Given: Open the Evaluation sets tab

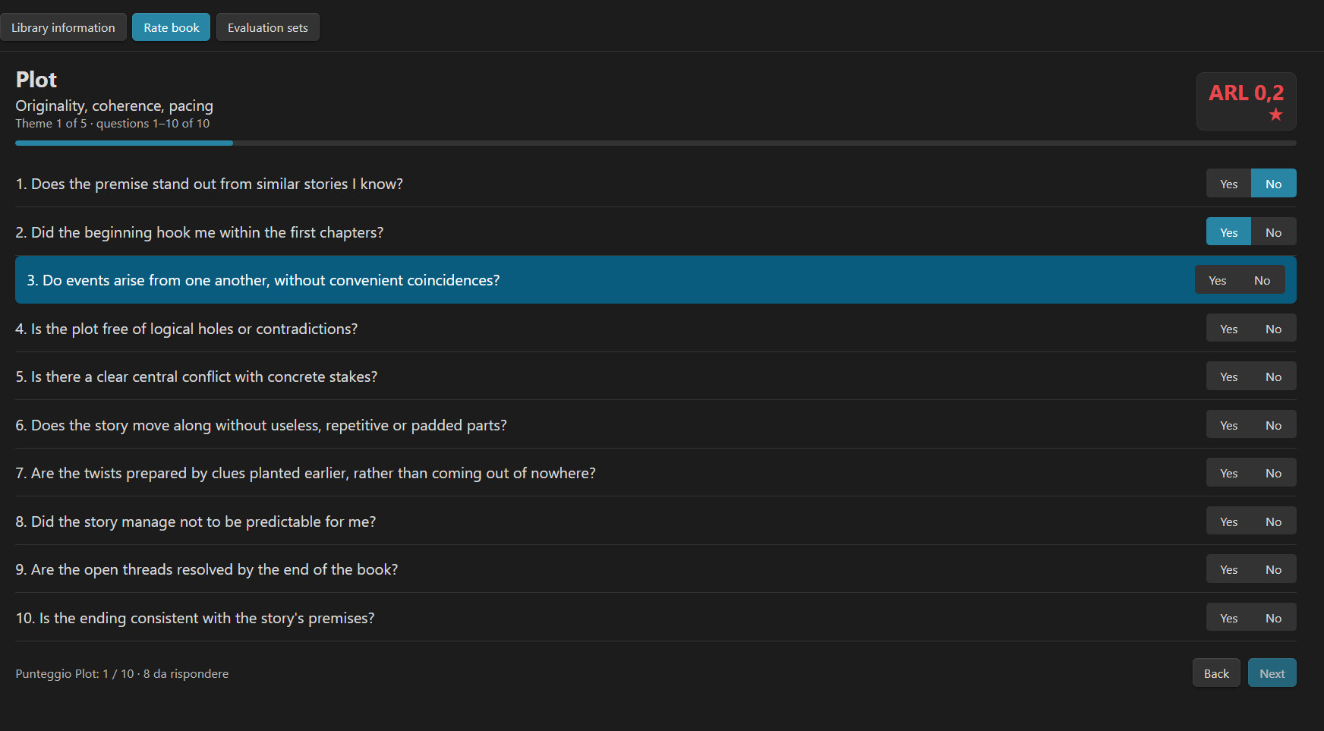Looking at the screenshot, I should [x=267, y=27].
